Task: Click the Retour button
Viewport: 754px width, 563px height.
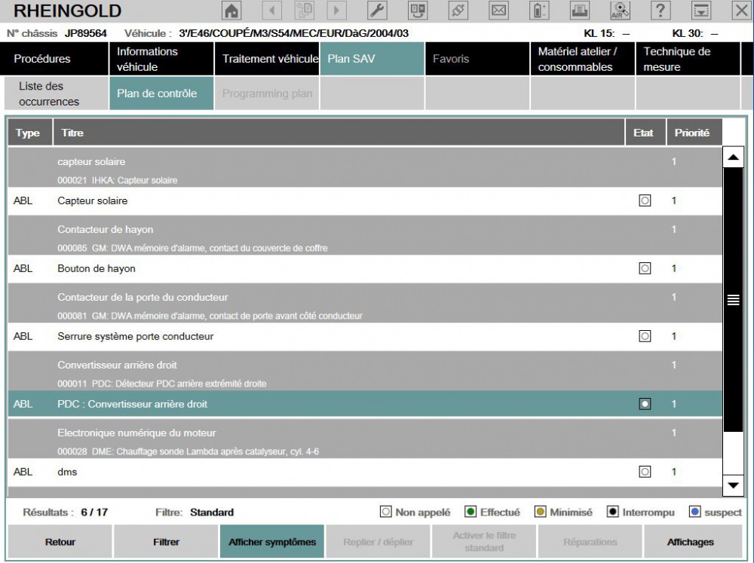Action: click(60, 542)
